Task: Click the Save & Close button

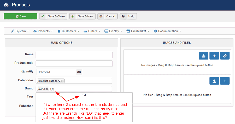Action: [x=53, y=16]
